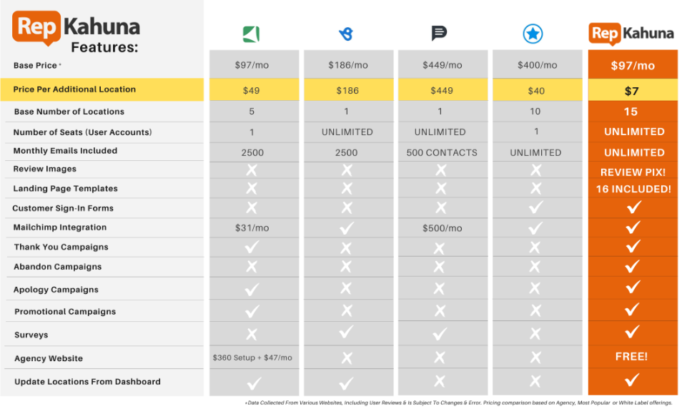
Task: Click the 10 base locations value
Action: point(535,112)
